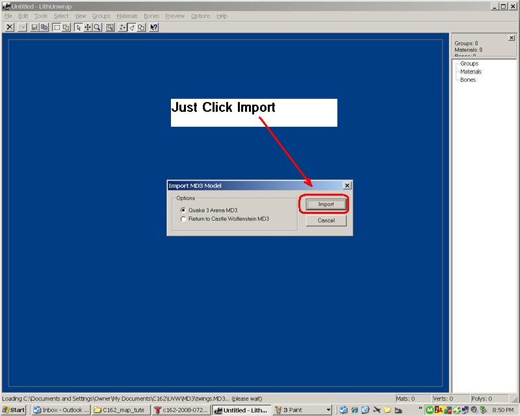Switch to overlapping squares group mode icon
This screenshot has width=520, height=416.
[141, 27]
